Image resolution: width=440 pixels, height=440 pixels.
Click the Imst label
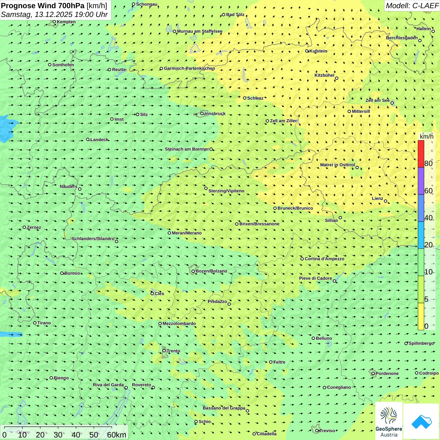coord(119,119)
